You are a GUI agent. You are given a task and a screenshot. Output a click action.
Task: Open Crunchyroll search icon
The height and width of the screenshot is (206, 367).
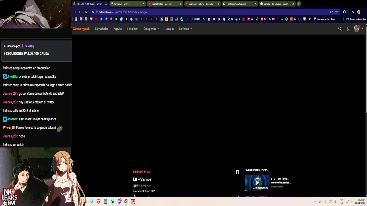click(x=340, y=29)
